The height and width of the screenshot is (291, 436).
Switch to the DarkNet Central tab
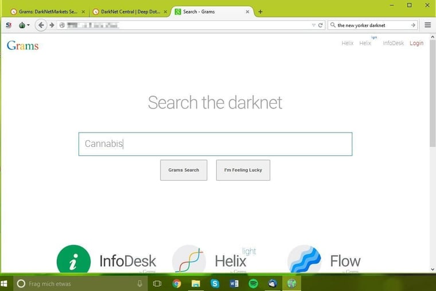pyautogui.click(x=128, y=11)
